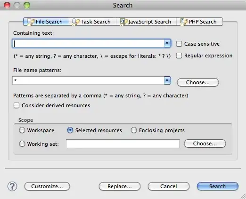Click the Replace... button

[x=120, y=186]
